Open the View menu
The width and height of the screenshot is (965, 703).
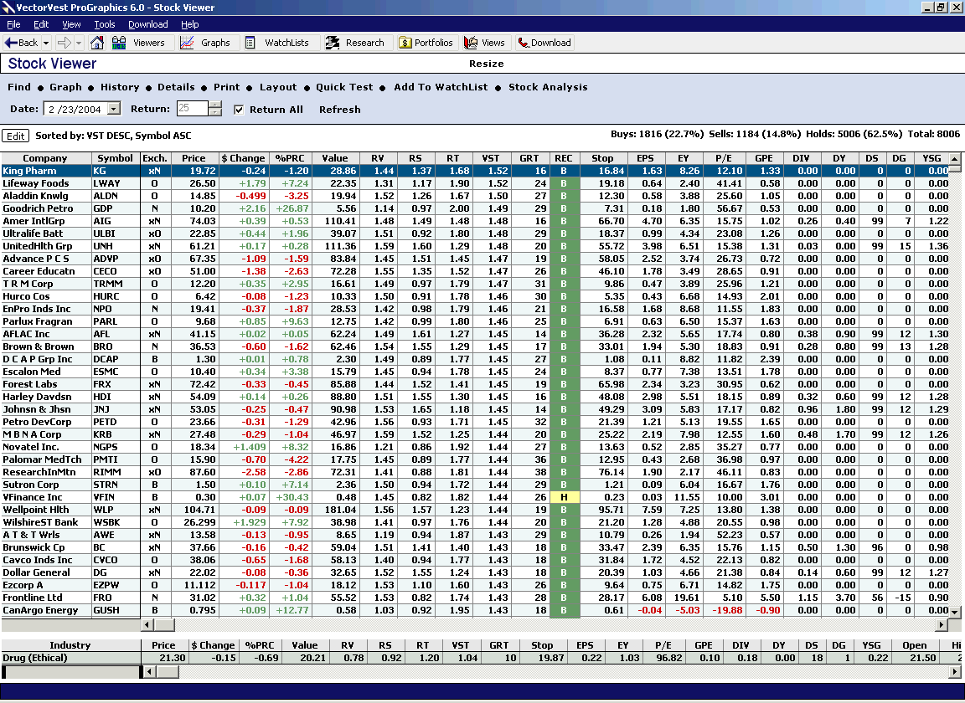pyautogui.click(x=71, y=24)
